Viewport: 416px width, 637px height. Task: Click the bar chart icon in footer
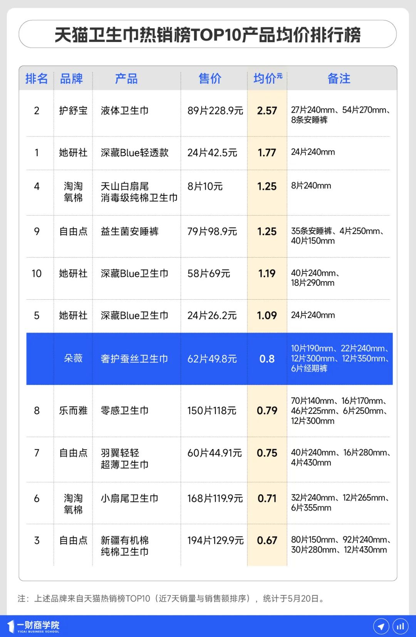(x=401, y=626)
